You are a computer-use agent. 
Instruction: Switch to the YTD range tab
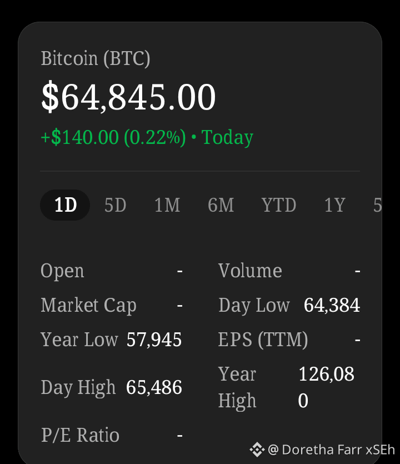[x=279, y=205]
